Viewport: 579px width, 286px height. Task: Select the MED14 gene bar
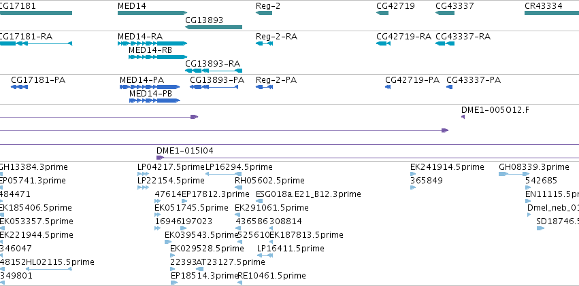coord(152,13)
